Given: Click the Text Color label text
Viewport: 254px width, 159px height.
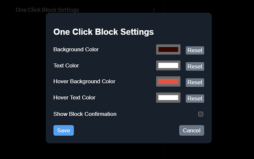Looking at the screenshot, I should [x=66, y=66].
